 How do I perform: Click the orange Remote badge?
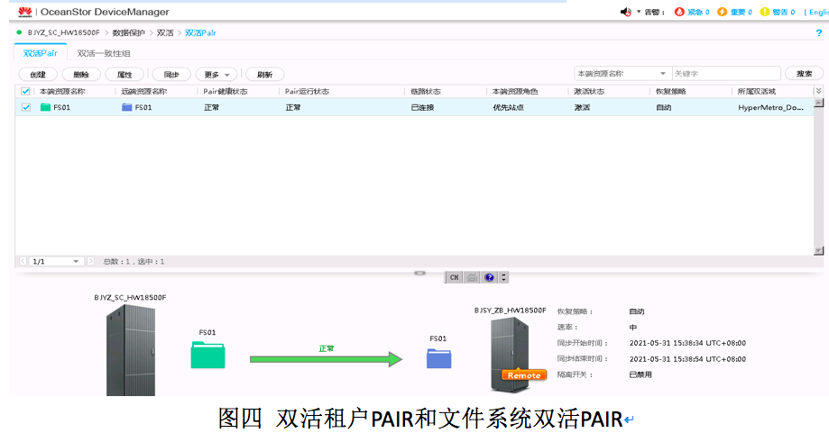tap(524, 375)
